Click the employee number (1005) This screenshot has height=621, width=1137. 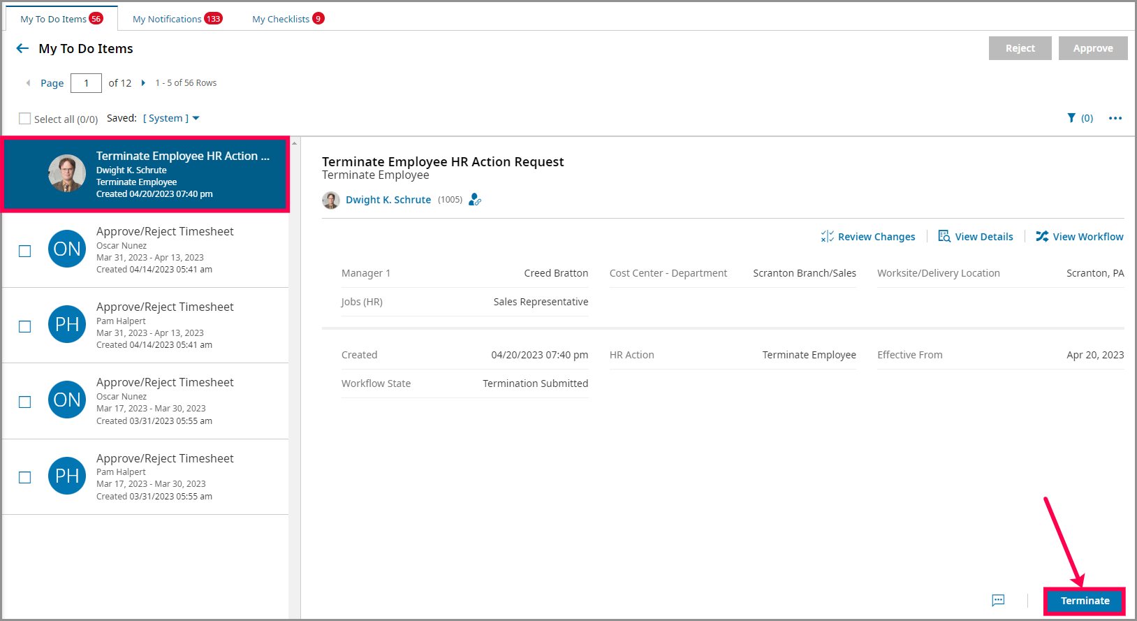point(450,200)
